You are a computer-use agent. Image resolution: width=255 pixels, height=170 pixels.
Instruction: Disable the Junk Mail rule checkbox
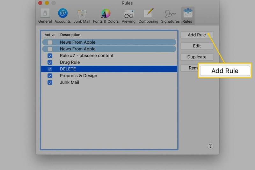click(x=50, y=82)
